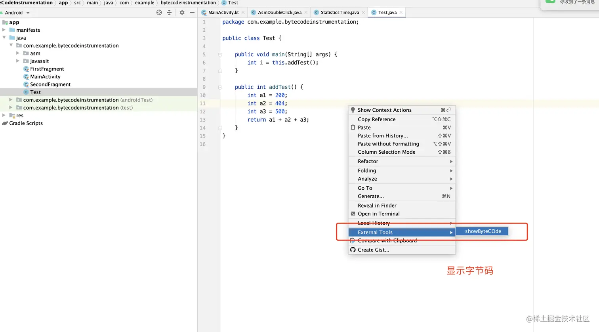Collapse the main com.example.bytecodeinstrumentation package arrow
The image size is (599, 332).
11,45
